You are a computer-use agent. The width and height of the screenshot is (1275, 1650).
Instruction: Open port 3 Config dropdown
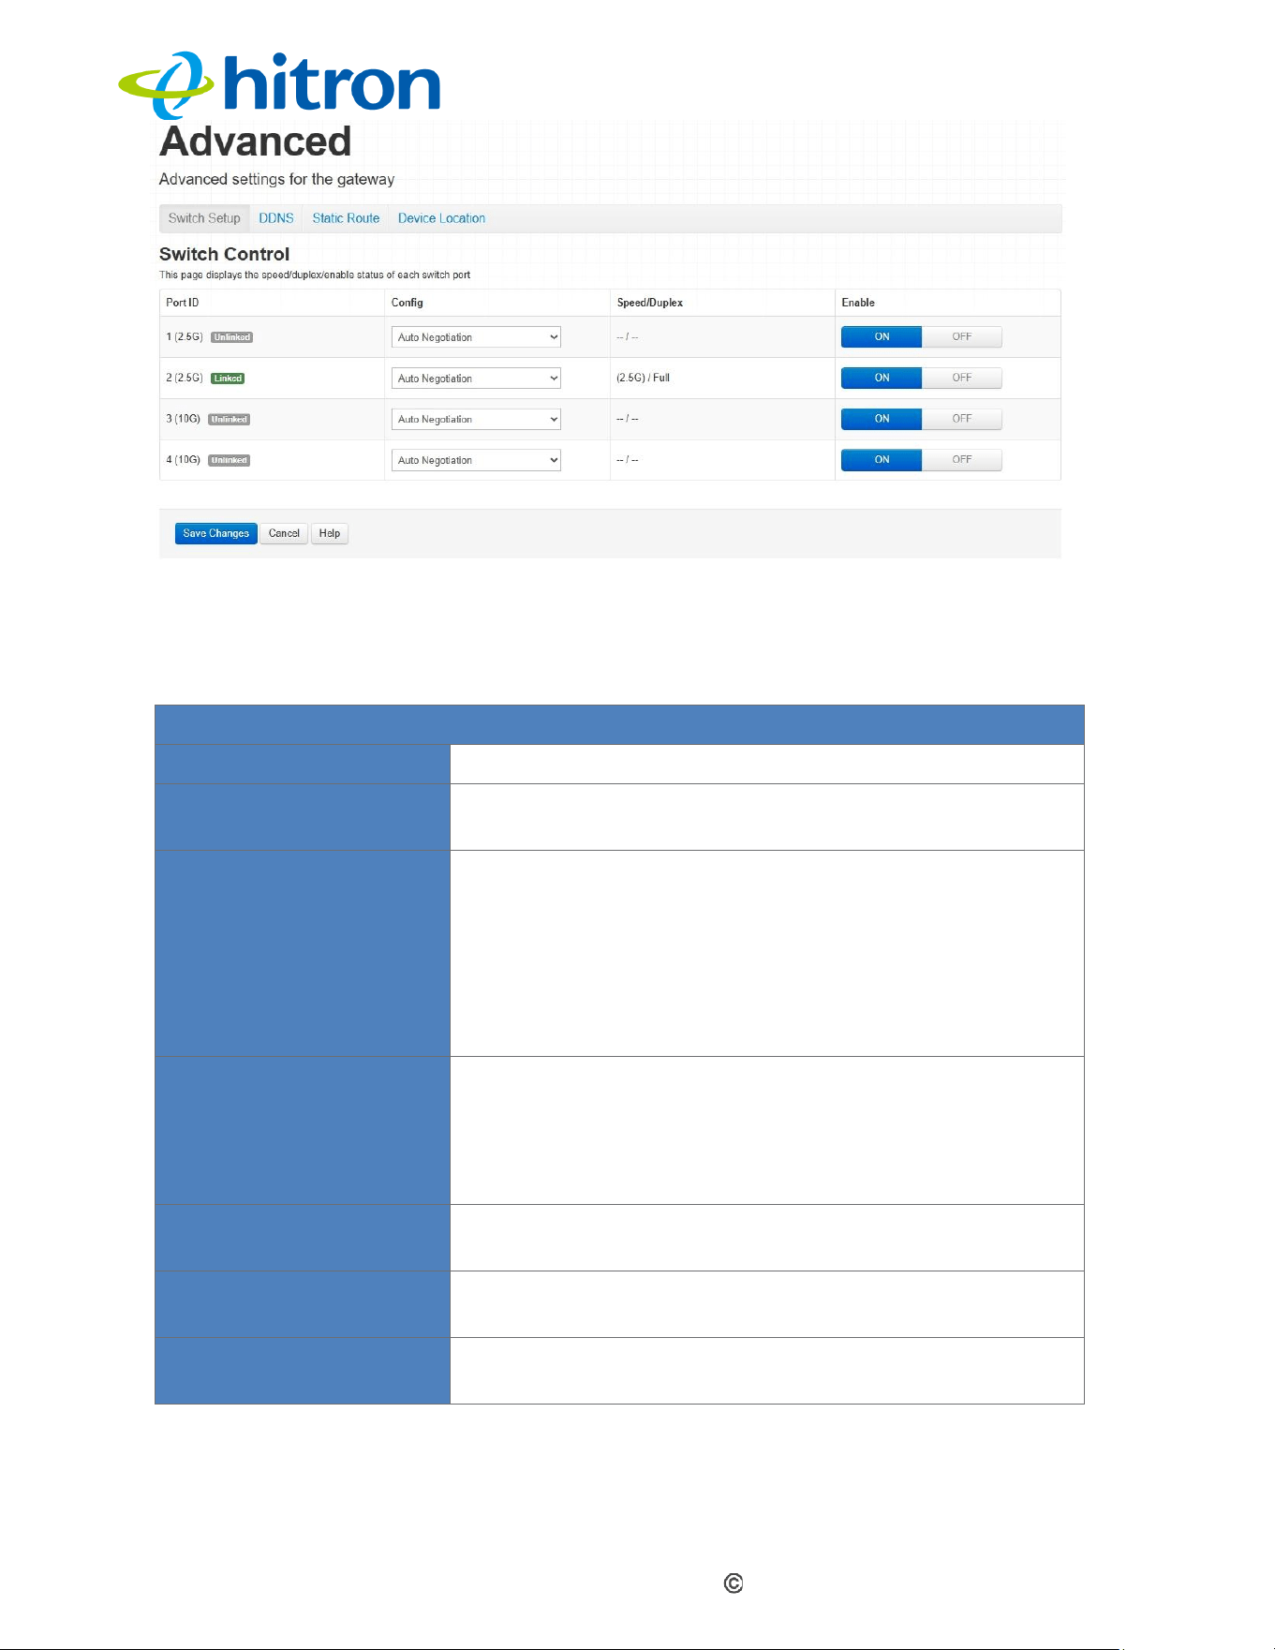pos(476,419)
